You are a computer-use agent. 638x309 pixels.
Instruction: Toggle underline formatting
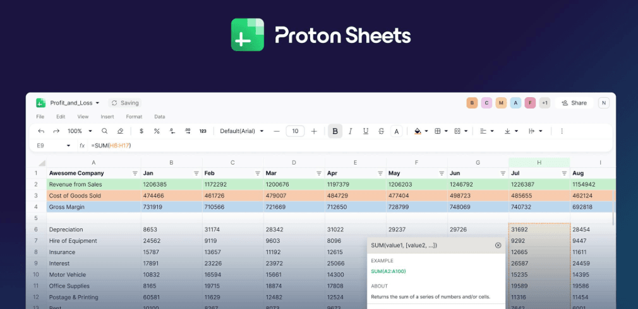click(366, 131)
